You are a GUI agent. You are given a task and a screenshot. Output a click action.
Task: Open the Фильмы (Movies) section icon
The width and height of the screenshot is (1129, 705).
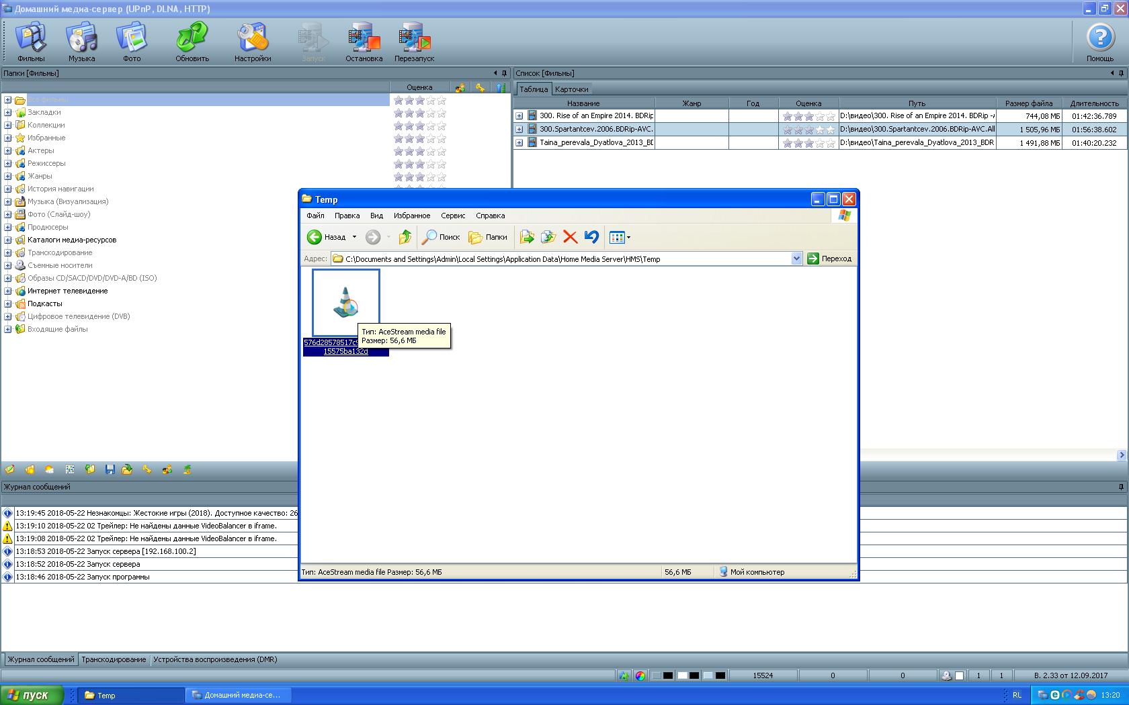[31, 40]
